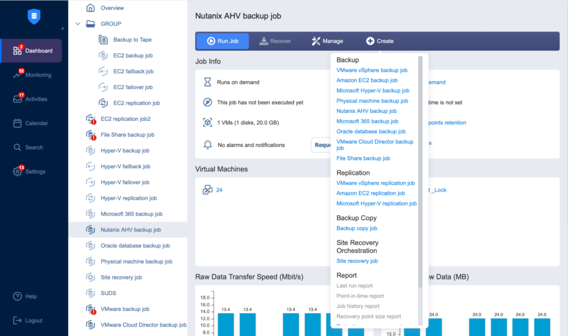Image resolution: width=568 pixels, height=336 pixels.
Task: Click the Create menu scrollbar
Action: (420, 172)
